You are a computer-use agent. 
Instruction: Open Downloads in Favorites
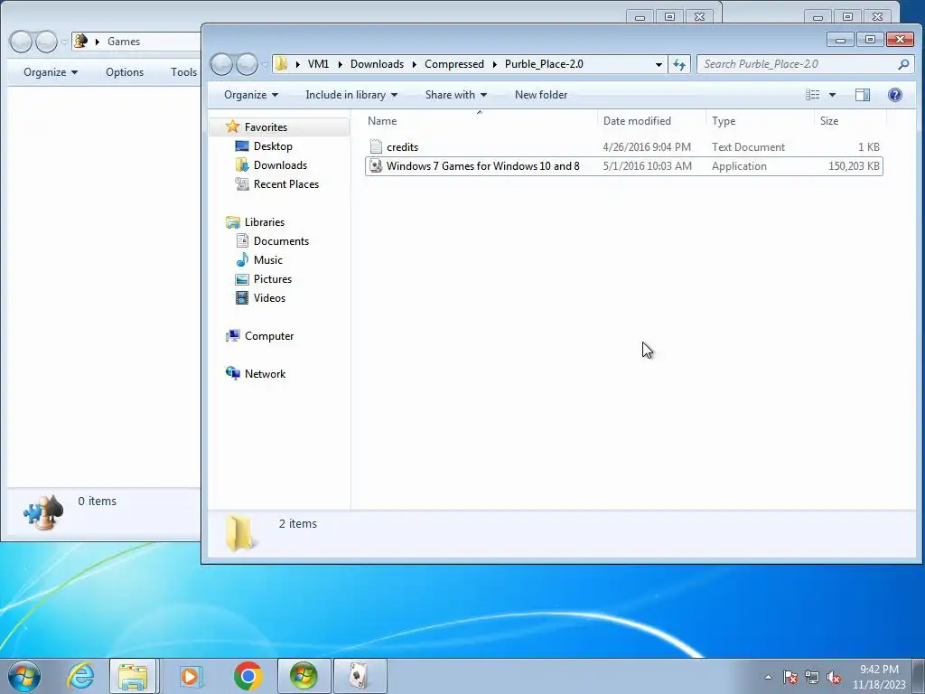click(280, 165)
